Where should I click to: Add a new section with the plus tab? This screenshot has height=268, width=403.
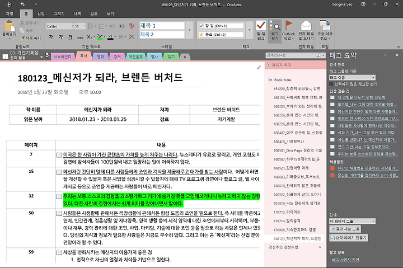(x=185, y=57)
